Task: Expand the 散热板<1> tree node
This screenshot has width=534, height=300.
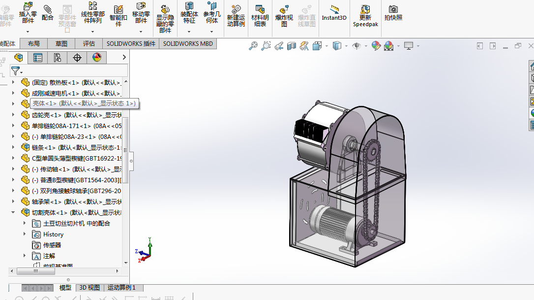Action: pos(13,82)
